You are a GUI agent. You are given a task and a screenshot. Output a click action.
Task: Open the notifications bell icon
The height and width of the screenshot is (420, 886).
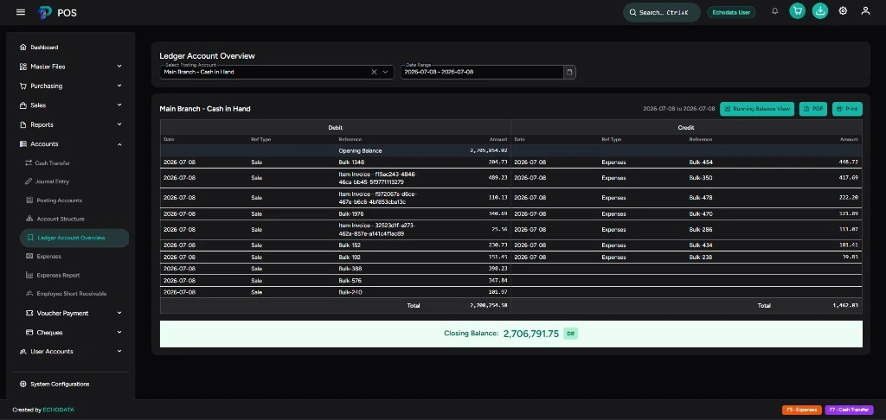pos(774,10)
